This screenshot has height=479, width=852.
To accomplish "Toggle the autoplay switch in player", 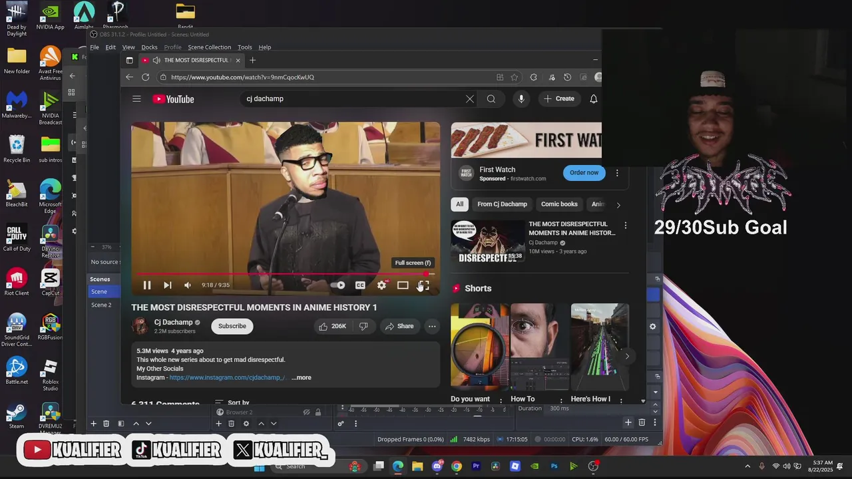I will pyautogui.click(x=338, y=285).
